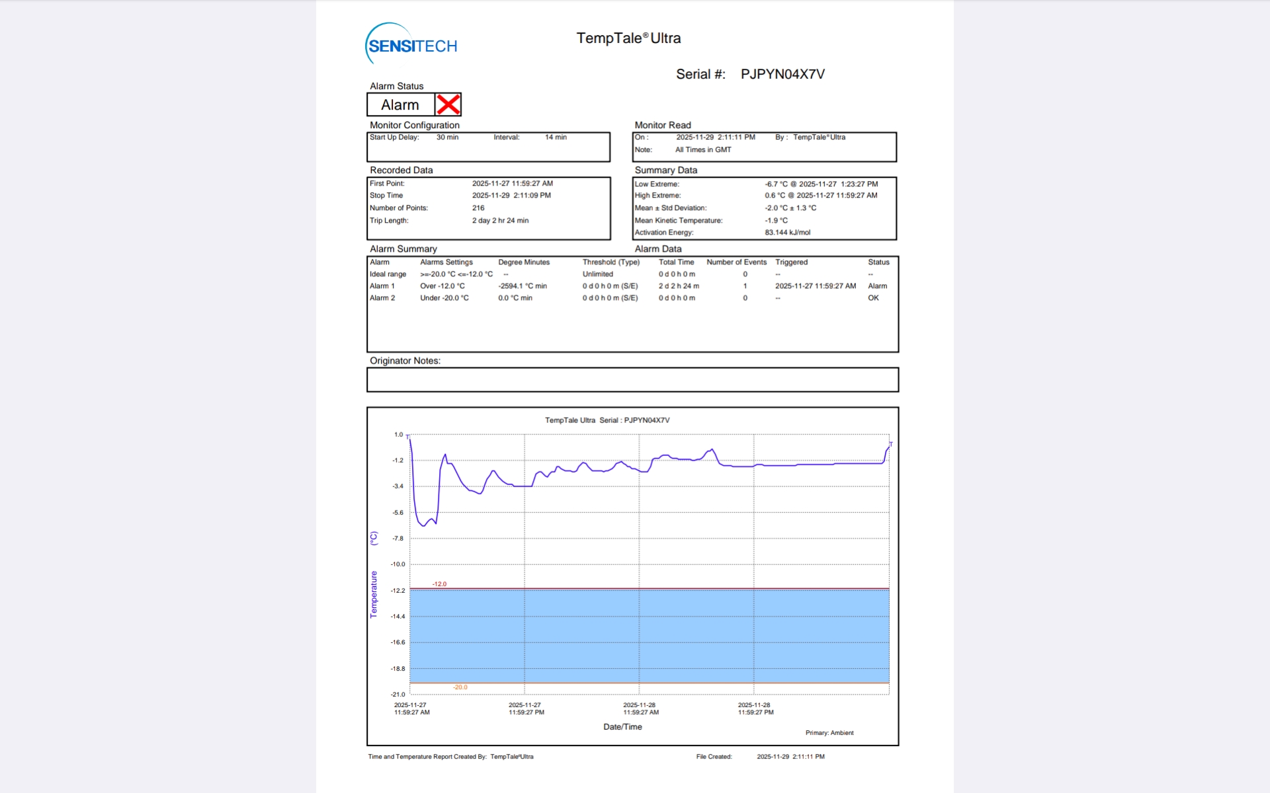
Task: Click the Trip Length value
Action: coord(500,221)
